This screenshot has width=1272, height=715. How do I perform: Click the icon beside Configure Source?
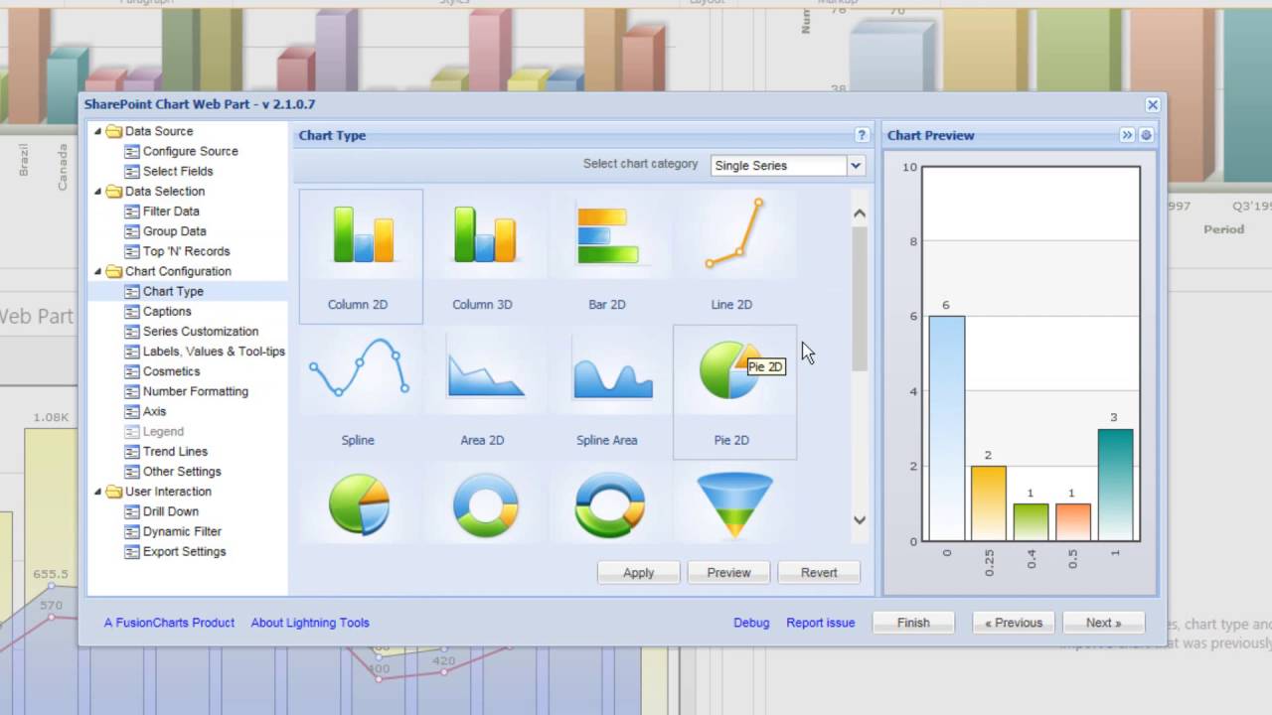tap(132, 151)
